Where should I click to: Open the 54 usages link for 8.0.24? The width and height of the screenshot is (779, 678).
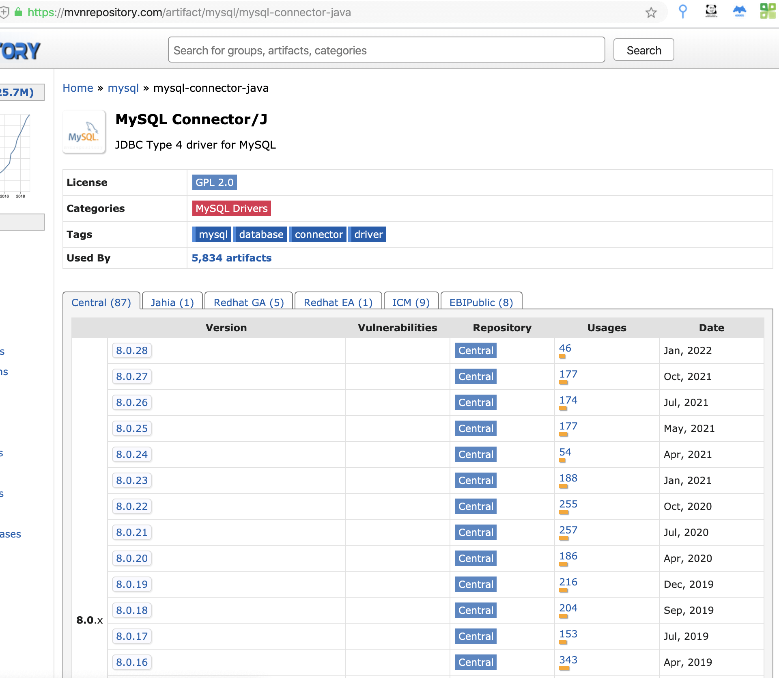click(x=565, y=452)
